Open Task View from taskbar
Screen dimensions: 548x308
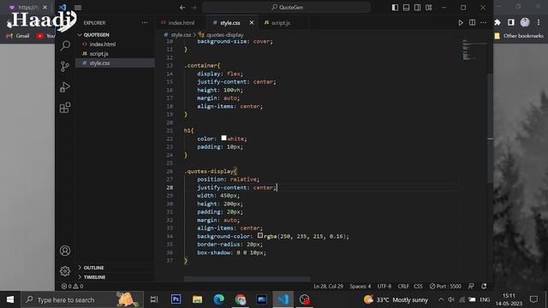pyautogui.click(x=154, y=299)
